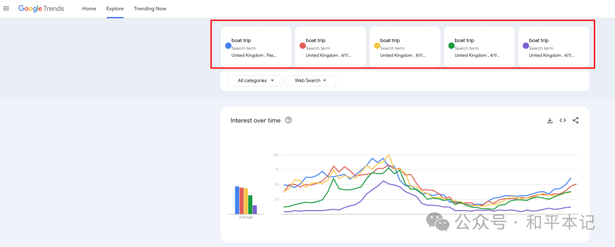615x247 pixels.
Task: Click the red Average bar
Action: (x=241, y=201)
